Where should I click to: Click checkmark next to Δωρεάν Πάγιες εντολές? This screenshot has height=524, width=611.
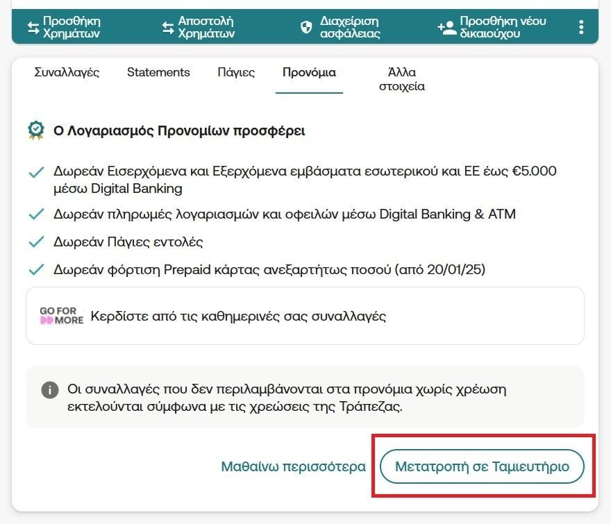36,242
